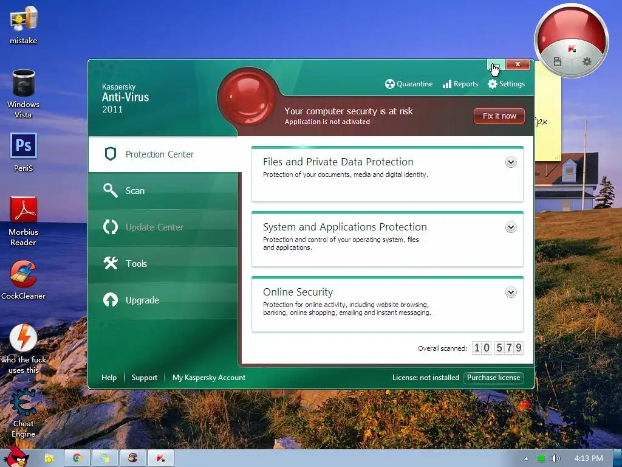Click the green stacked-windows taskbar icon

coord(104,458)
